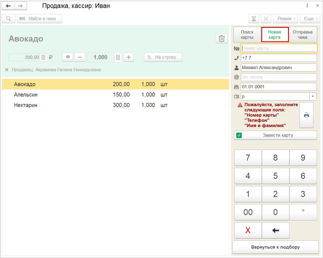Remove seller Акрамова with the X icon
The height and width of the screenshot is (258, 323).
click(7, 70)
